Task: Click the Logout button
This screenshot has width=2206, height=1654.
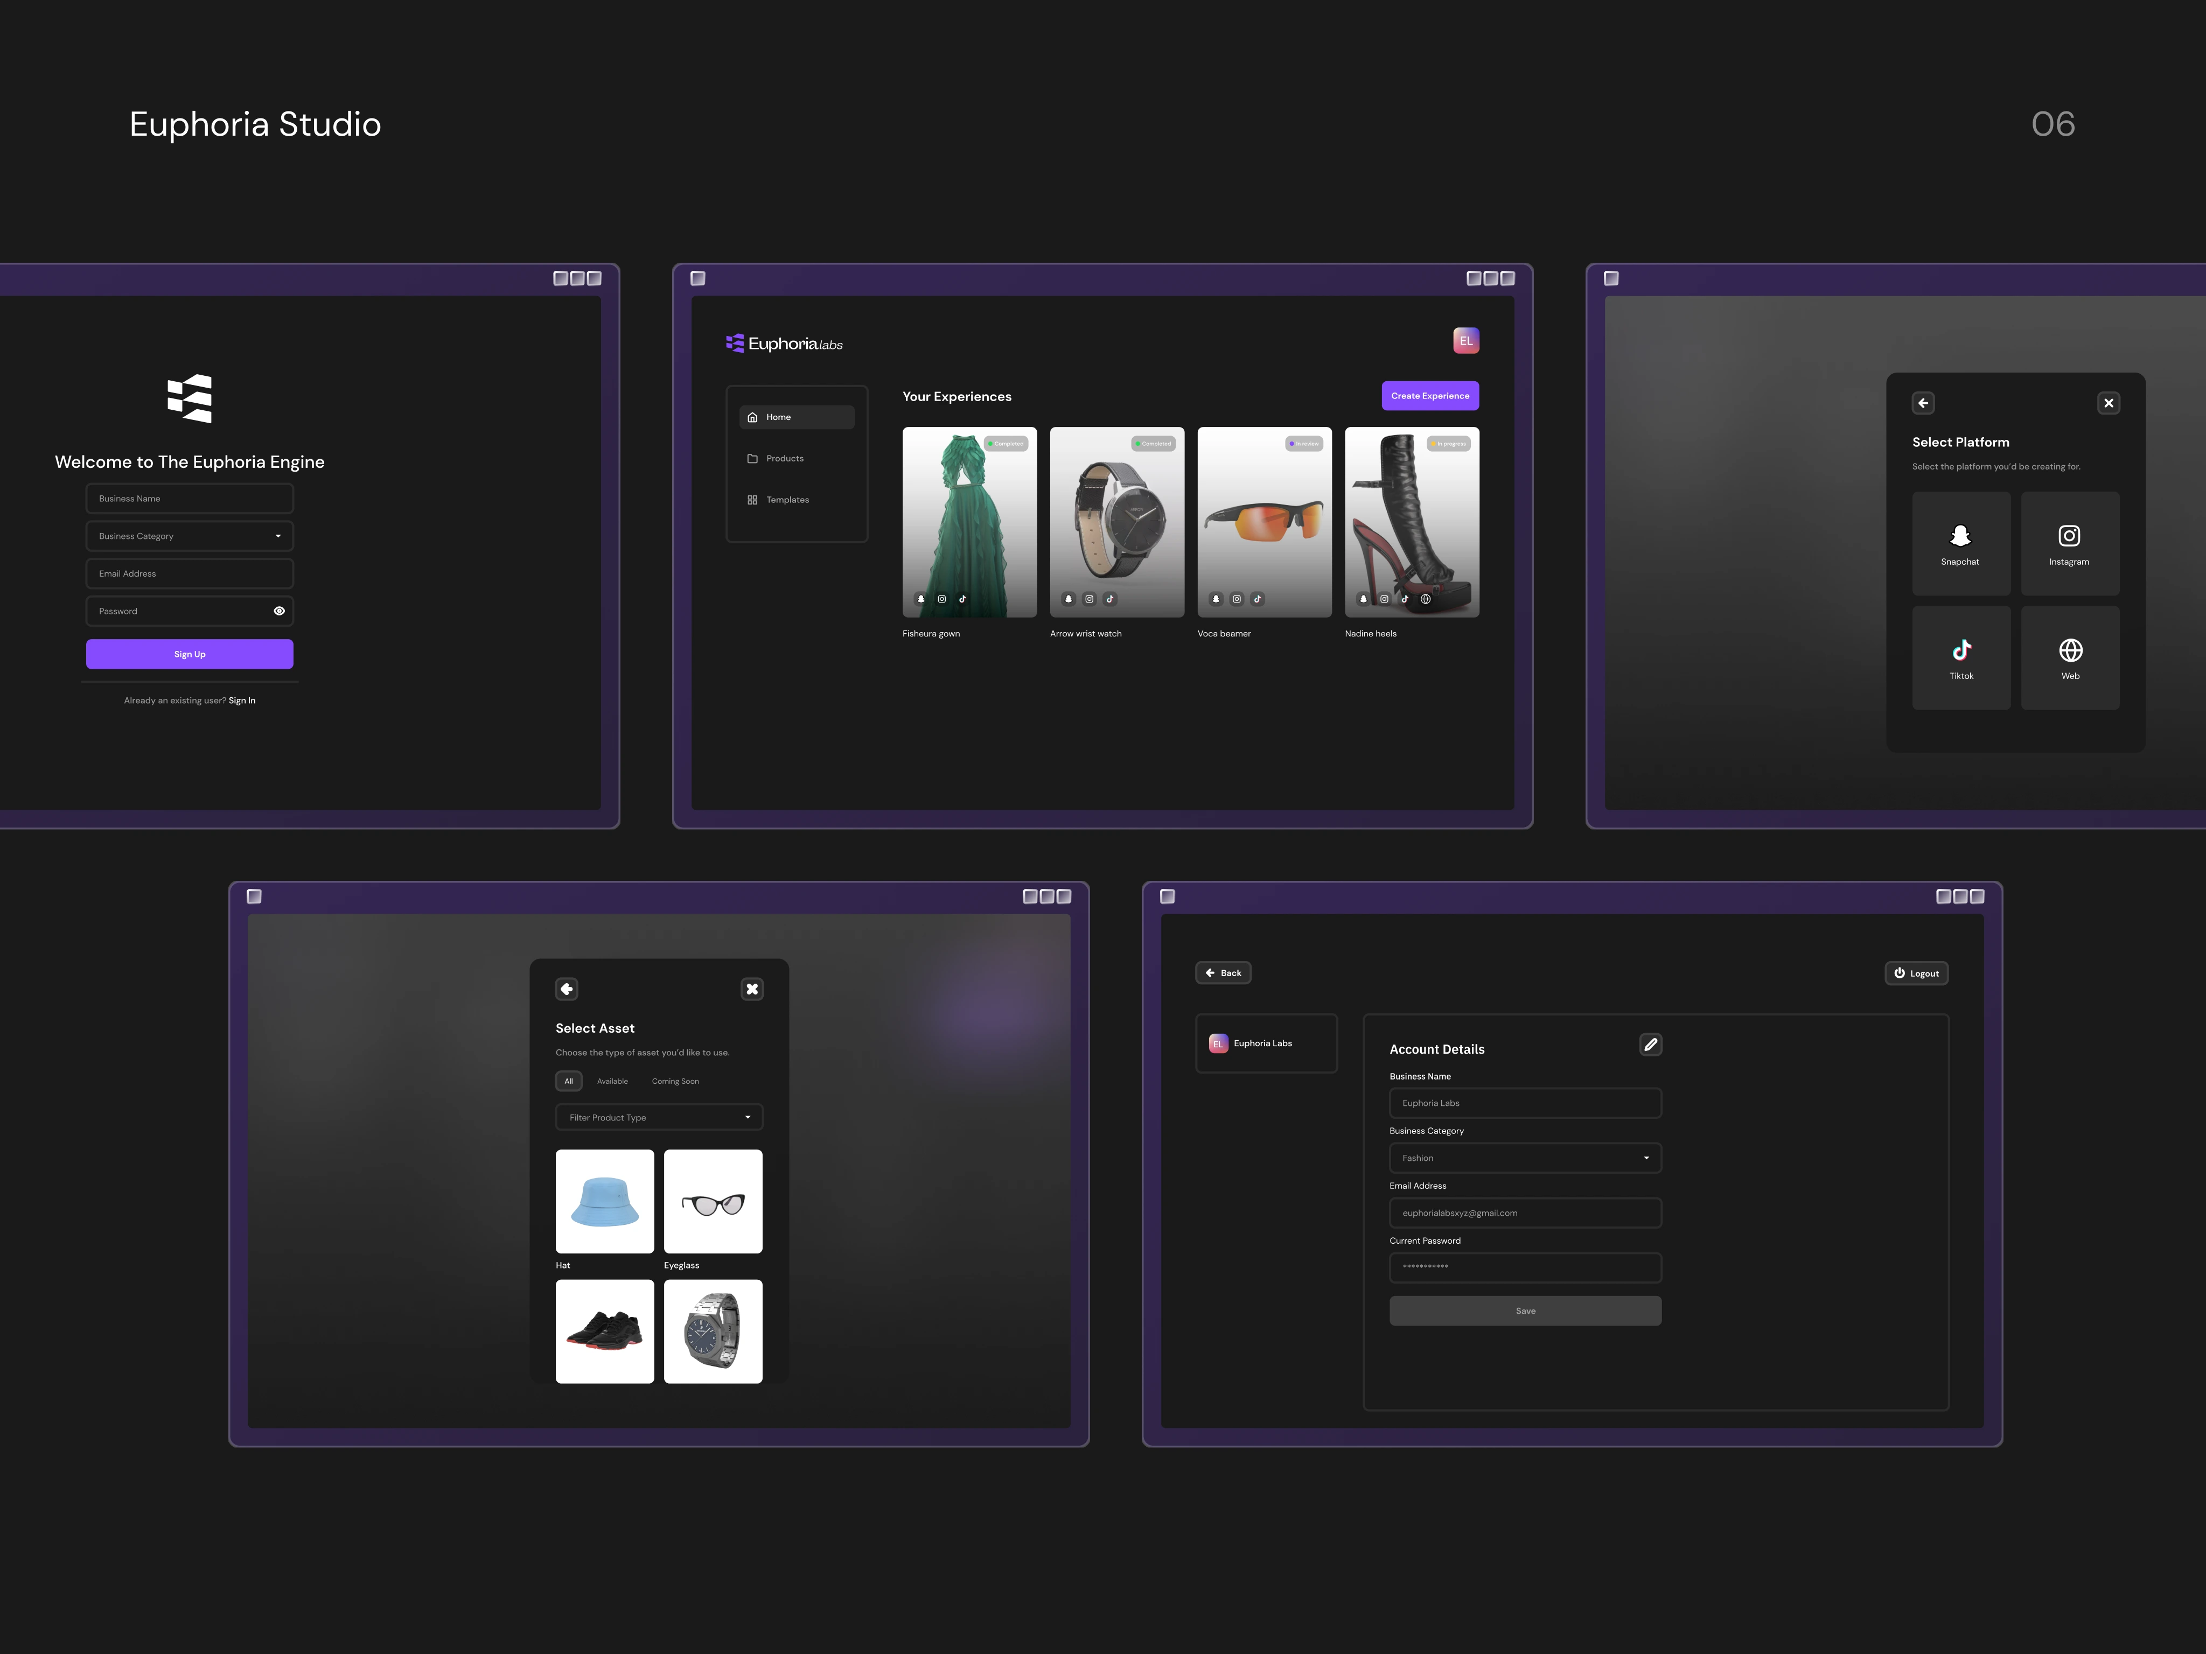Action: (x=1916, y=973)
